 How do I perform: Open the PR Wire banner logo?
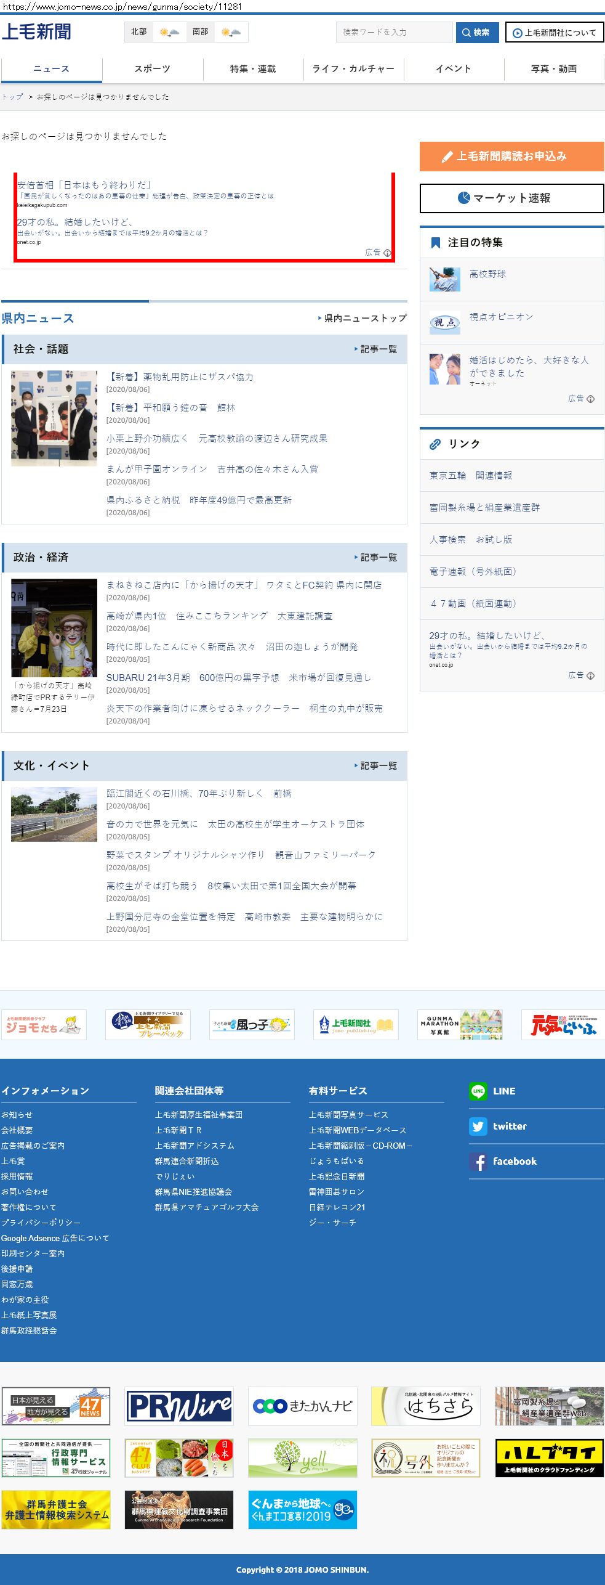179,1406
